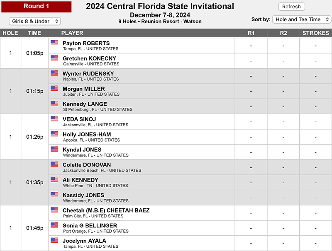The image size is (332, 251).
Task: Open the Hole and Tee Time sort dropdown
Action: pyautogui.click(x=302, y=19)
